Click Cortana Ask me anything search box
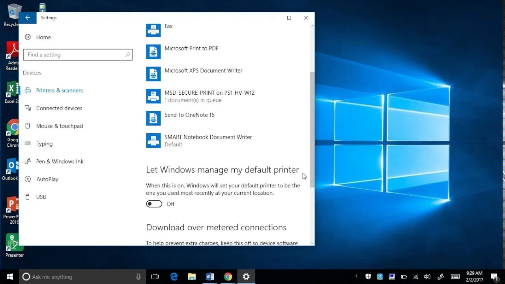Viewport: 505px width, 284px height. point(82,277)
